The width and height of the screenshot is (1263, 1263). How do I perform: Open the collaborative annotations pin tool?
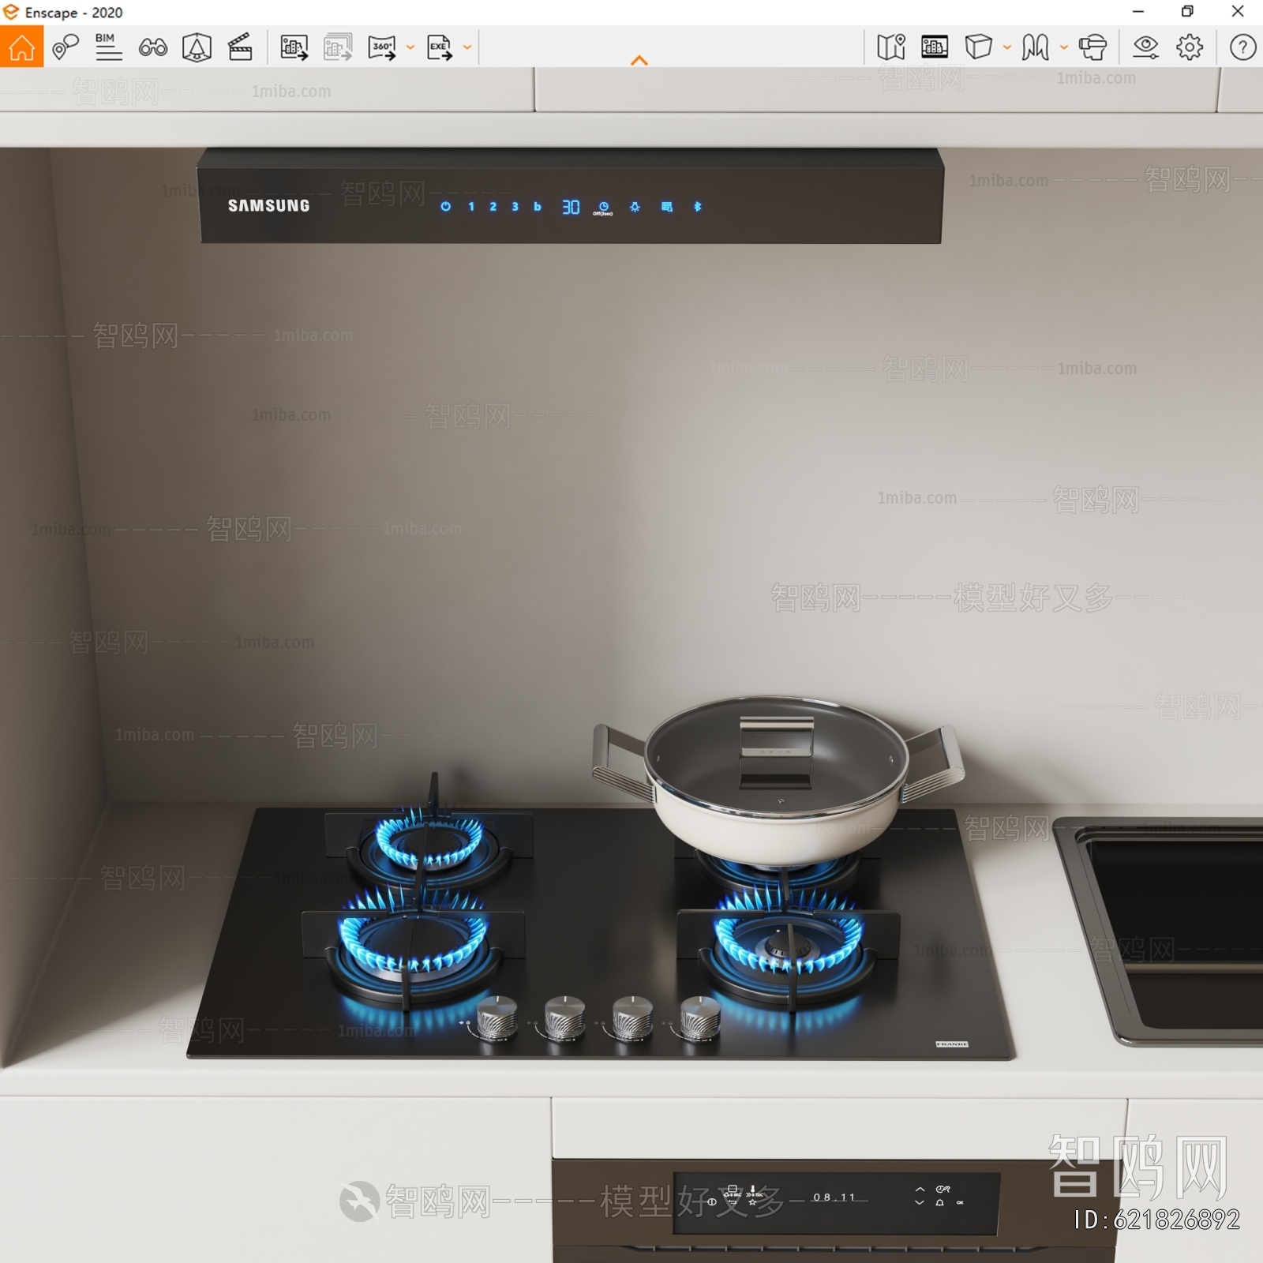click(x=65, y=47)
